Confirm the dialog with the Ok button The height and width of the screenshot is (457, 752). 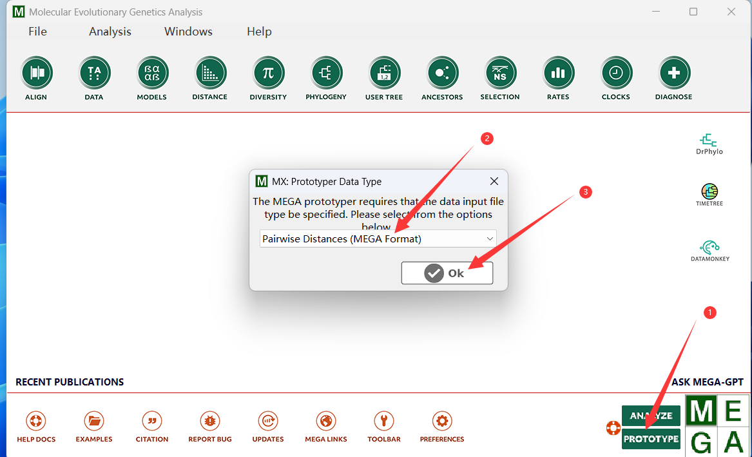tap(447, 273)
